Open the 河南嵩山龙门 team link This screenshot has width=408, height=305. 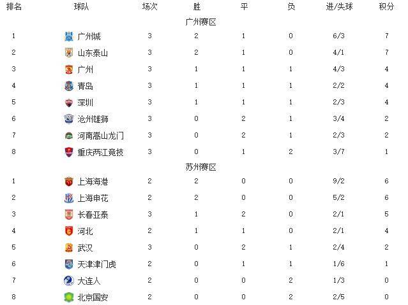(x=100, y=136)
